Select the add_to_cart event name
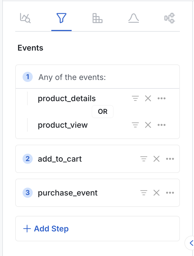This screenshot has height=256, width=194. click(x=60, y=159)
